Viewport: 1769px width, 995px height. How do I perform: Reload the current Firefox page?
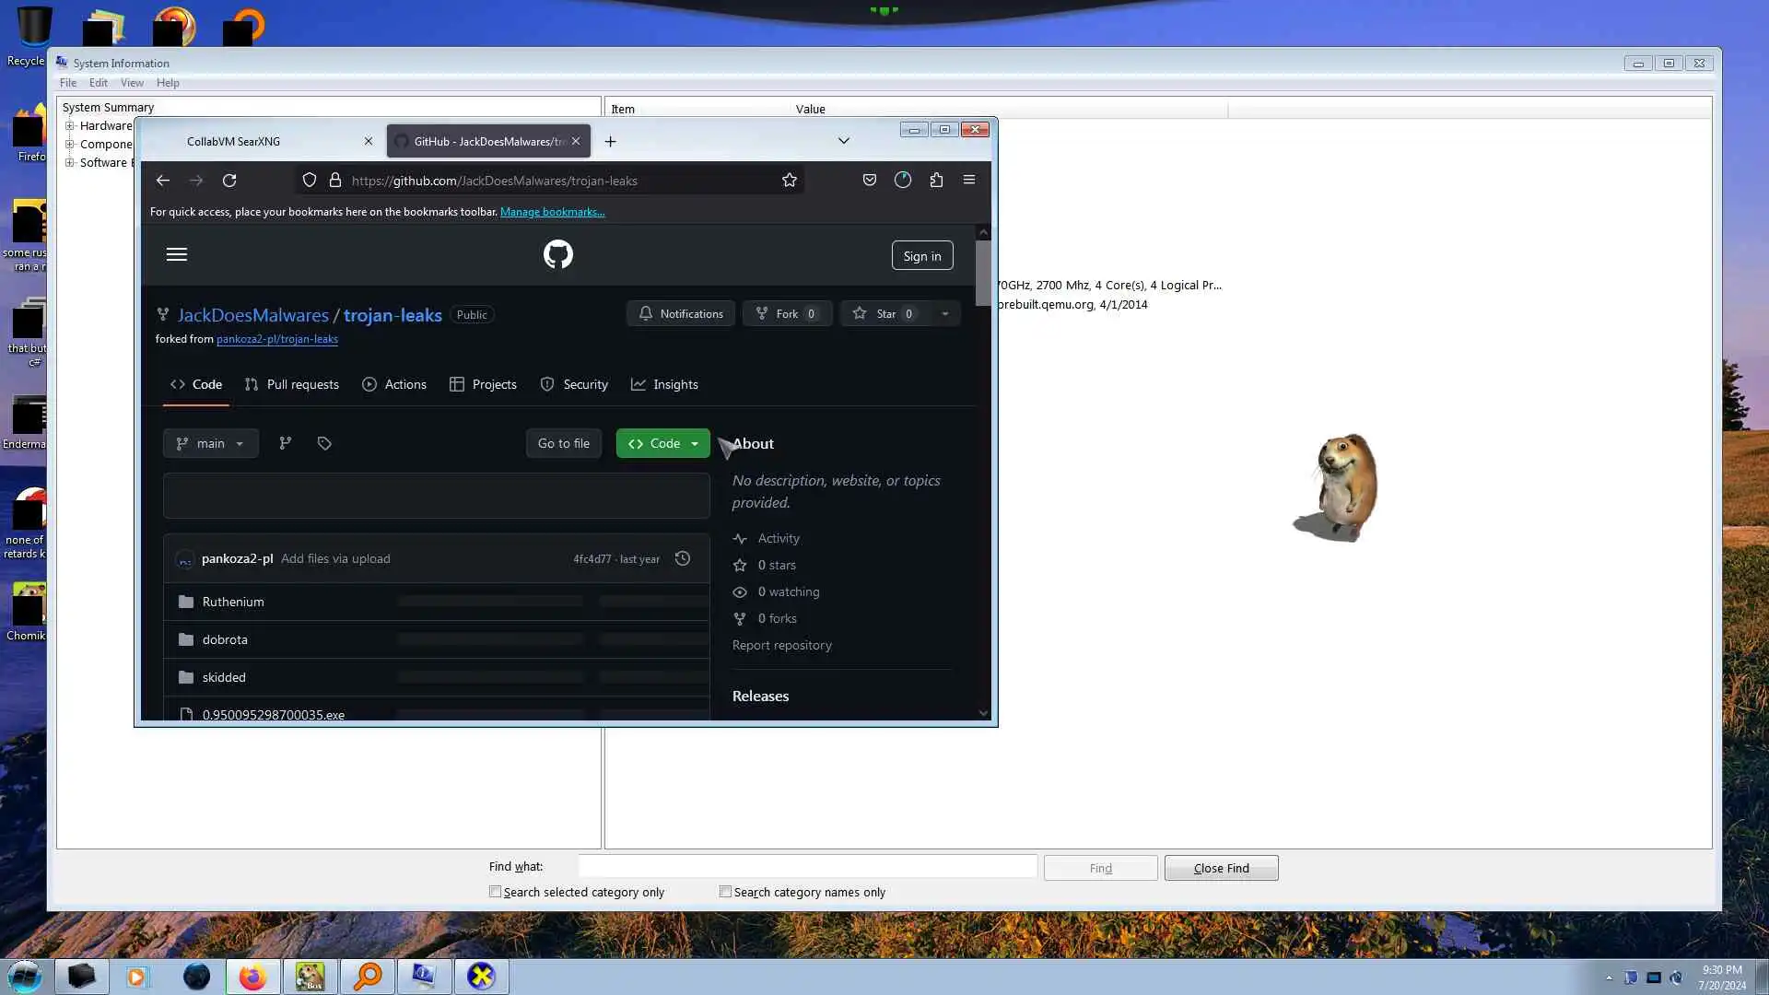click(229, 181)
